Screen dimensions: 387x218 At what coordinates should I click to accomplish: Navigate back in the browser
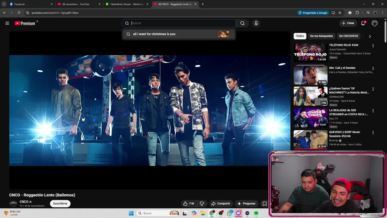4,13
